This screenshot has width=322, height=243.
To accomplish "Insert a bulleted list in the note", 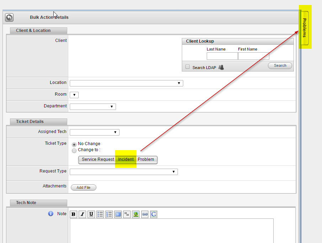I will (x=100, y=214).
